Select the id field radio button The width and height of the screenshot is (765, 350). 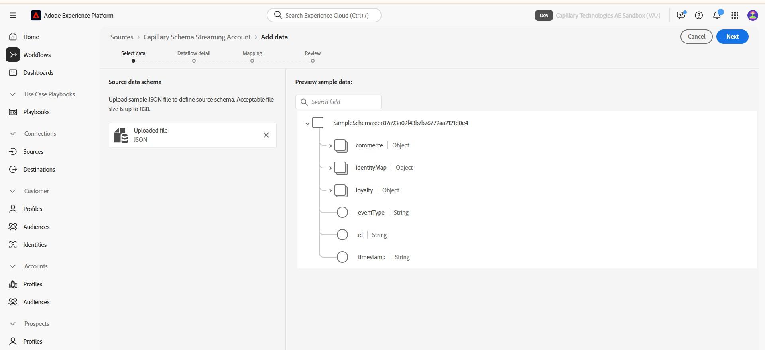[x=342, y=235]
